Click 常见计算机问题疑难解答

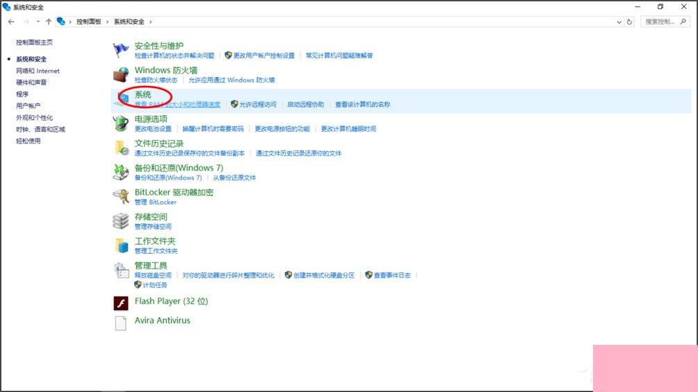tap(339, 56)
